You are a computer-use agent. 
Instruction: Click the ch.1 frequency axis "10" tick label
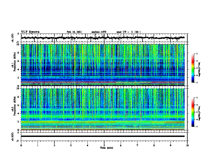click(x=18, y=44)
